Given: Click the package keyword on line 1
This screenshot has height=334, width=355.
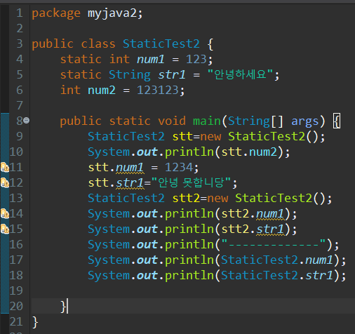Looking at the screenshot, I should (x=56, y=13).
